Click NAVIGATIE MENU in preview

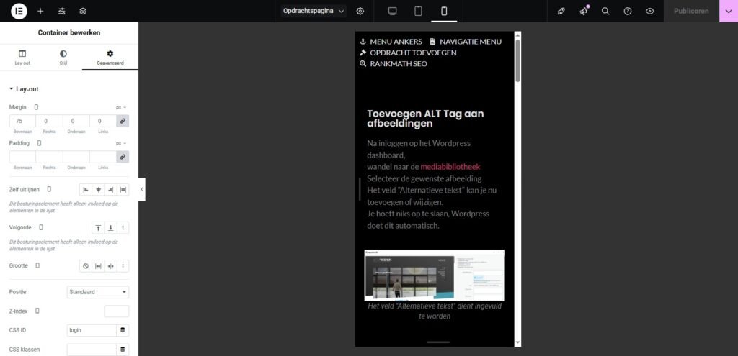[466, 41]
